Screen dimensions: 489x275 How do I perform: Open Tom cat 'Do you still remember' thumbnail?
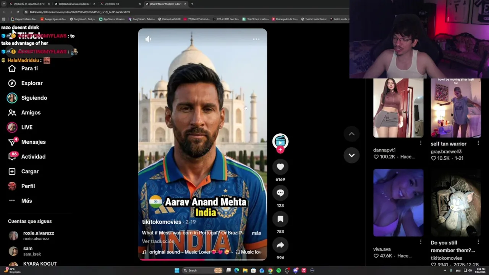point(456,203)
